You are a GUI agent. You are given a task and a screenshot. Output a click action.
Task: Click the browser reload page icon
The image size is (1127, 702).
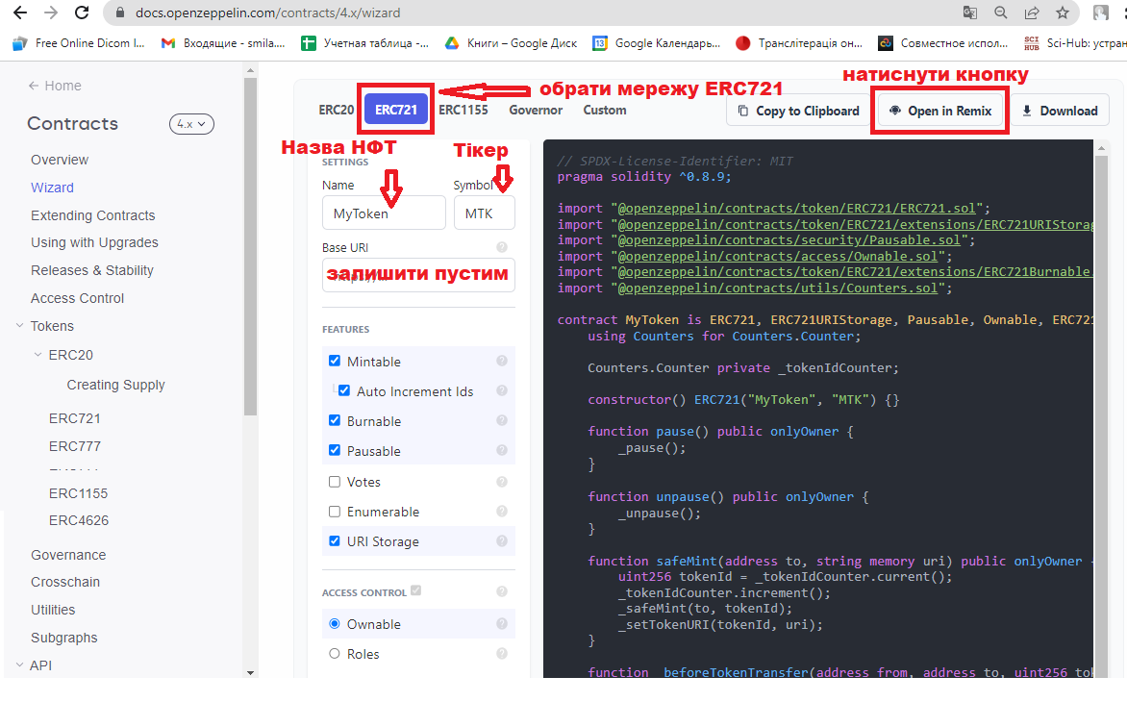(x=82, y=13)
